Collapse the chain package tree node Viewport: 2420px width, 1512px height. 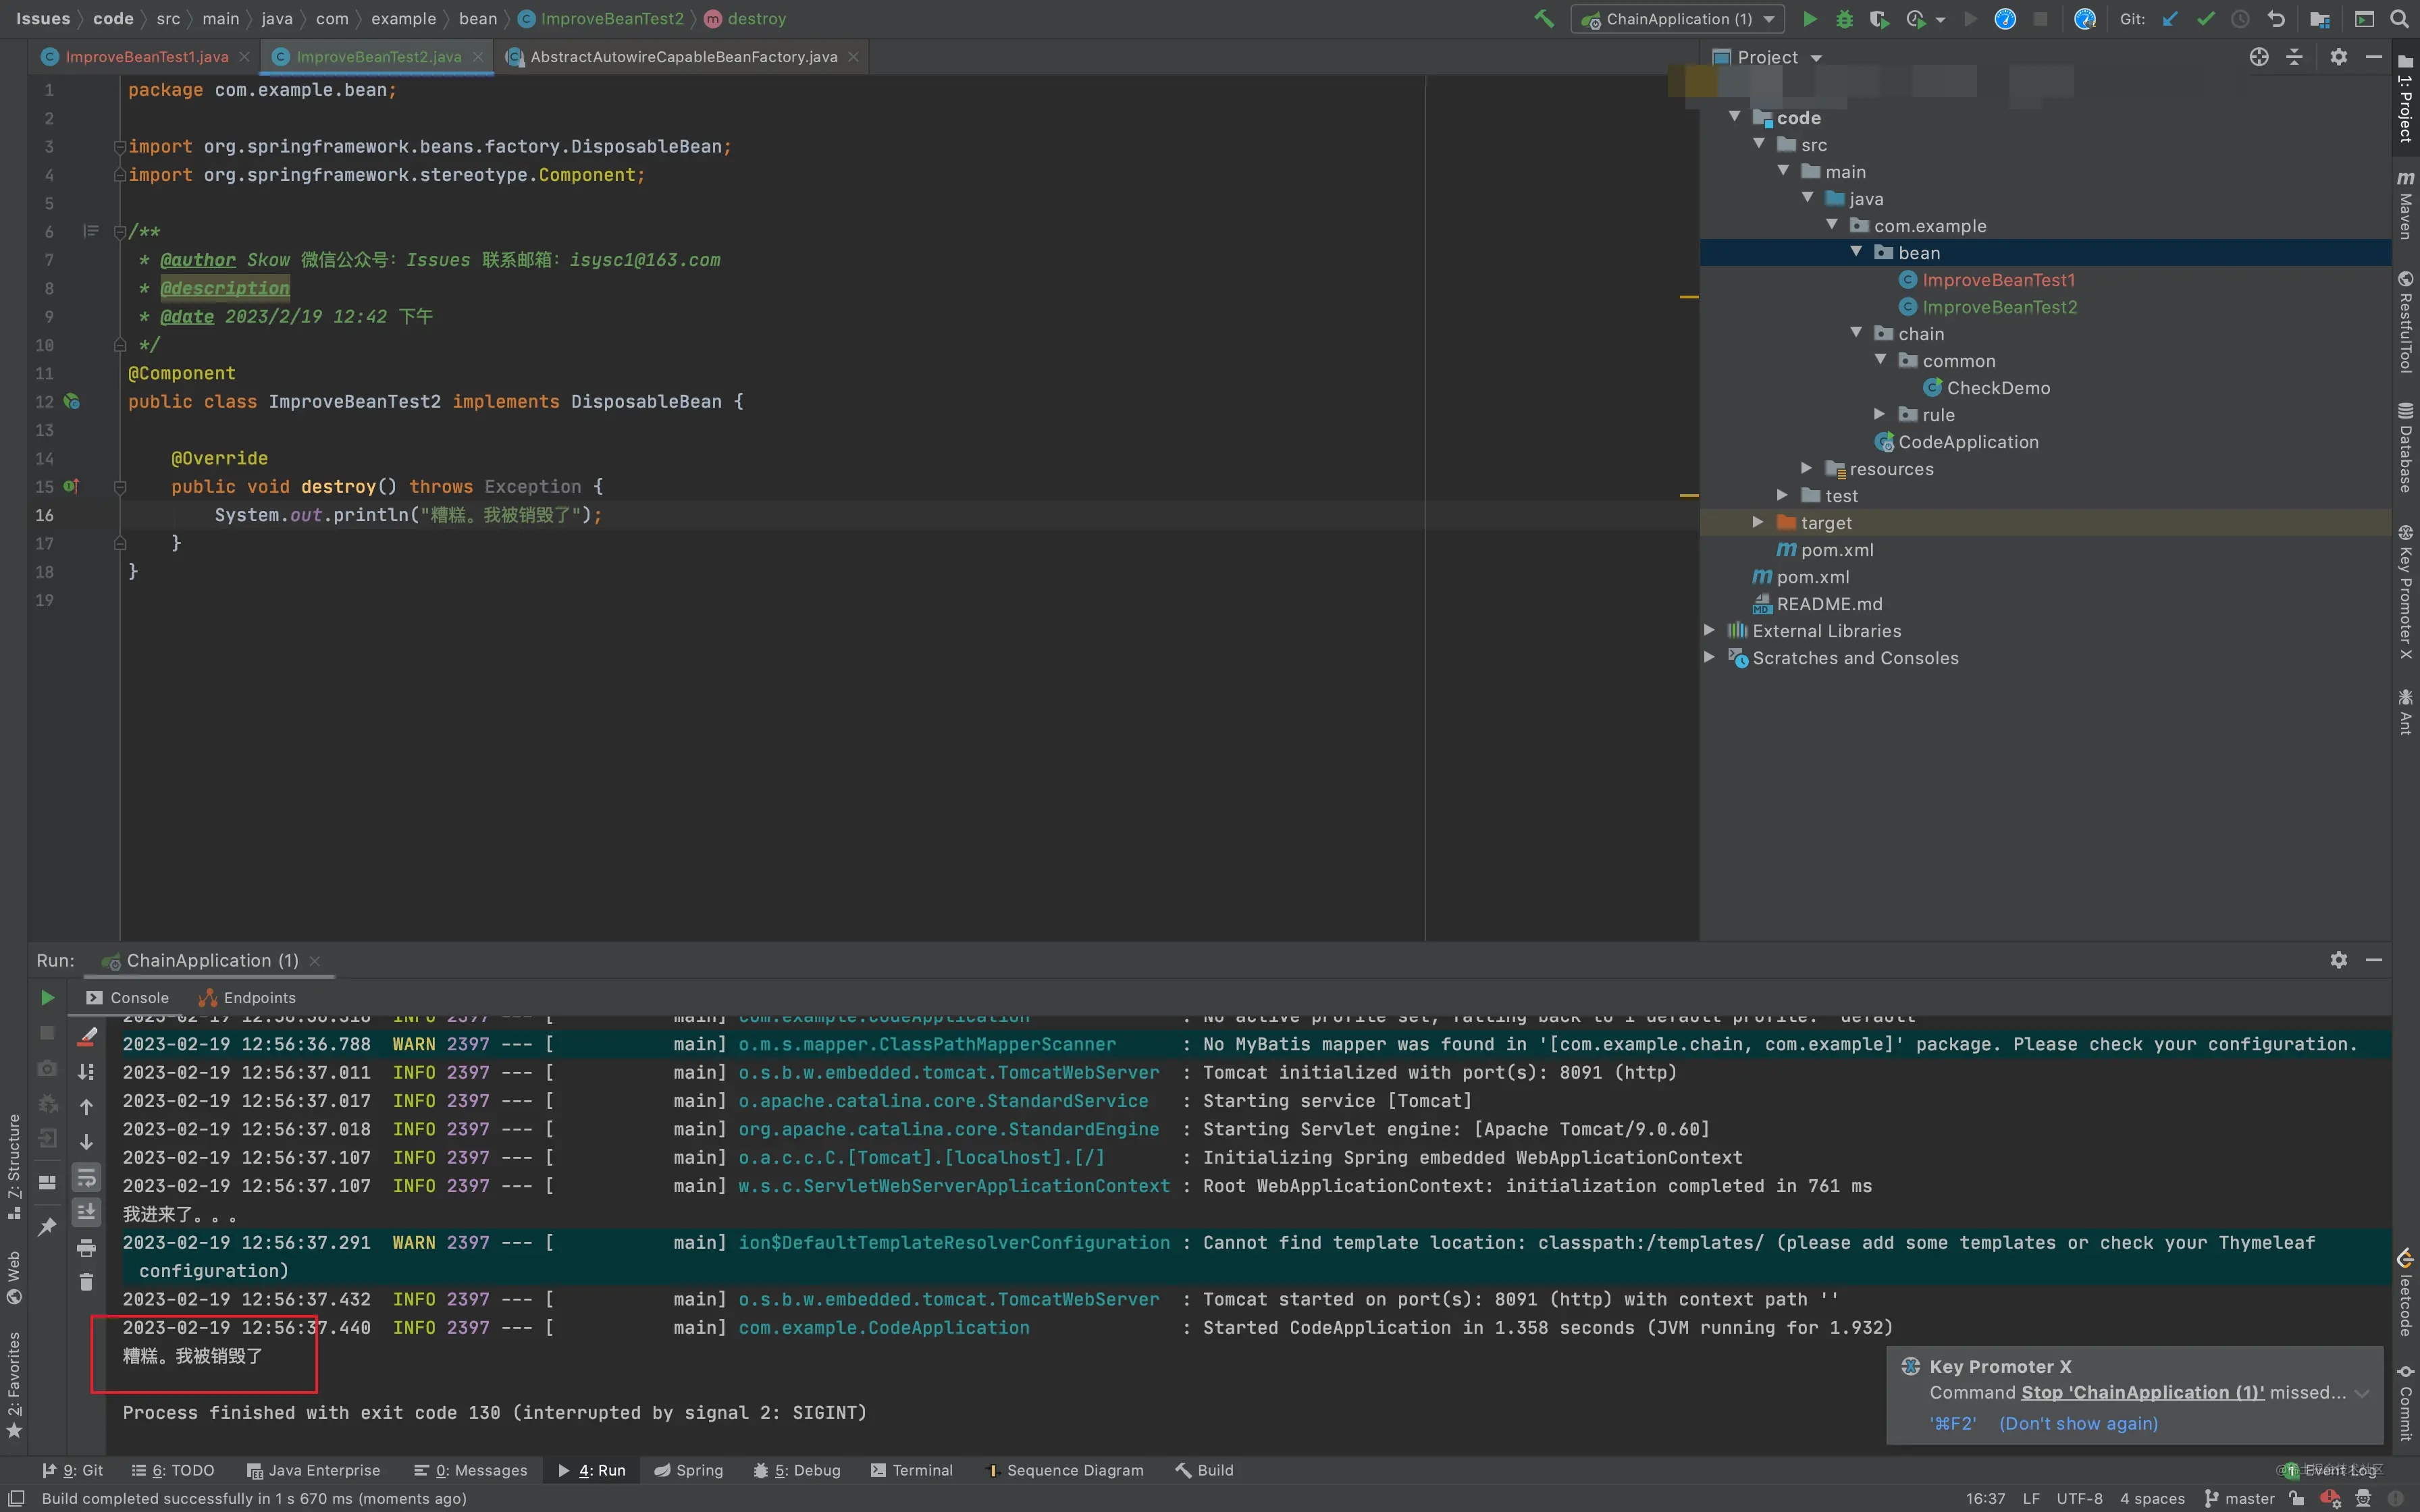click(x=1856, y=333)
